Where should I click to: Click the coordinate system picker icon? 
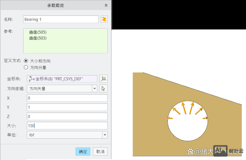click(x=103, y=79)
